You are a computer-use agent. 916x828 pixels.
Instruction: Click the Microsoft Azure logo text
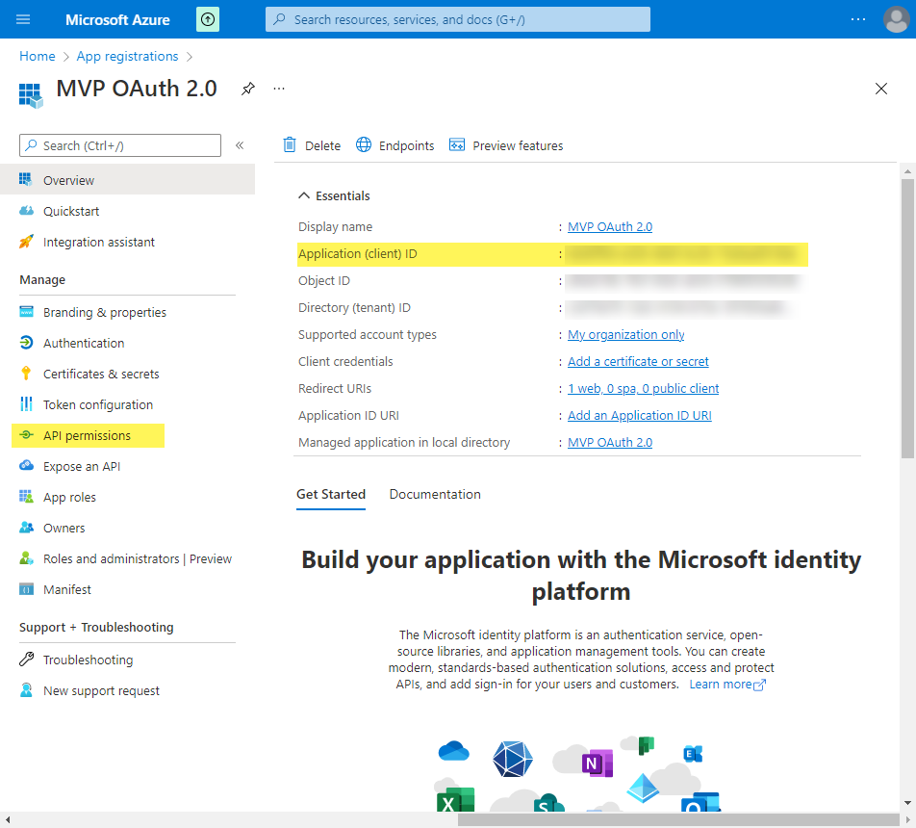(x=117, y=20)
